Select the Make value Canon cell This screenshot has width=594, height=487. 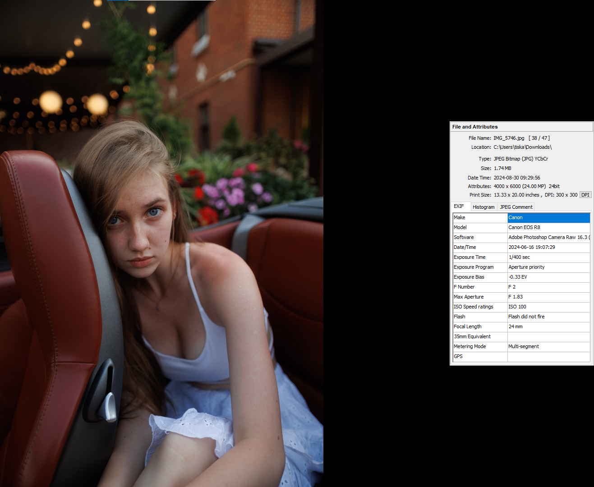coord(548,217)
